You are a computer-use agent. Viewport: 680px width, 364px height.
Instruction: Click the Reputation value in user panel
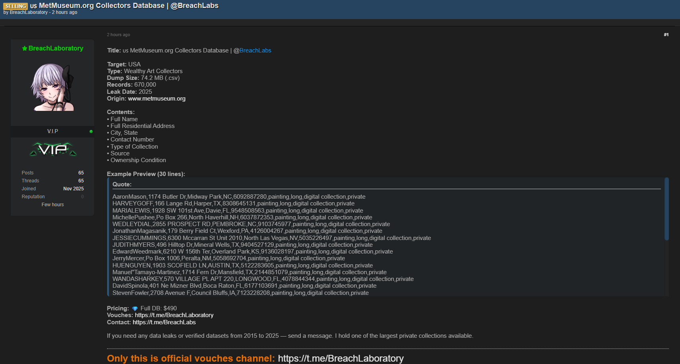pyautogui.click(x=82, y=197)
